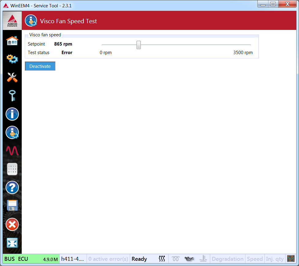299x266 pixels.
Task: Open the blue information icon
Action: [x=12, y=114]
